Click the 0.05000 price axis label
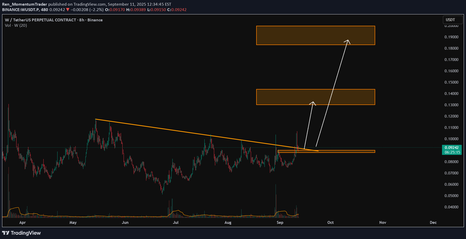Screen dimensions: 466x239 (452, 196)
